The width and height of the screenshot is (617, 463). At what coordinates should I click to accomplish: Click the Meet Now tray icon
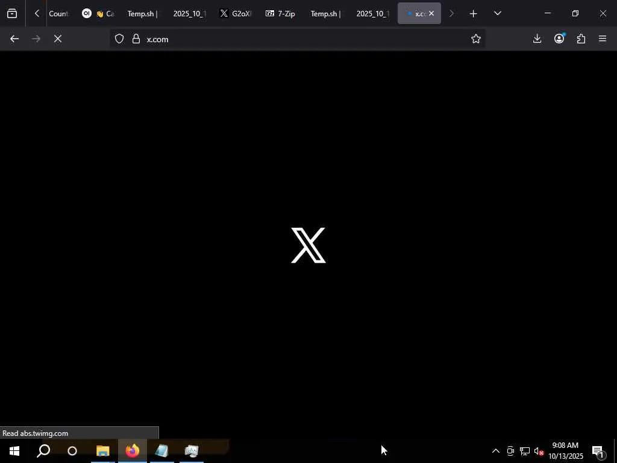510,451
